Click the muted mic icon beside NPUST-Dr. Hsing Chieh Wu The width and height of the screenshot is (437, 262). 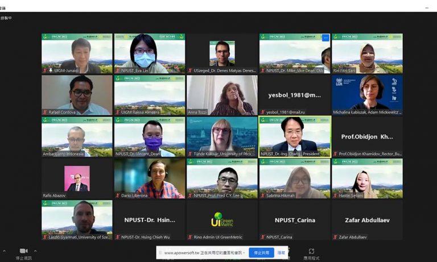[x=118, y=237]
